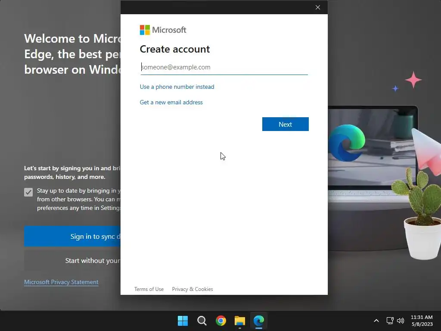Open Privacy & Cookies link

click(x=193, y=289)
